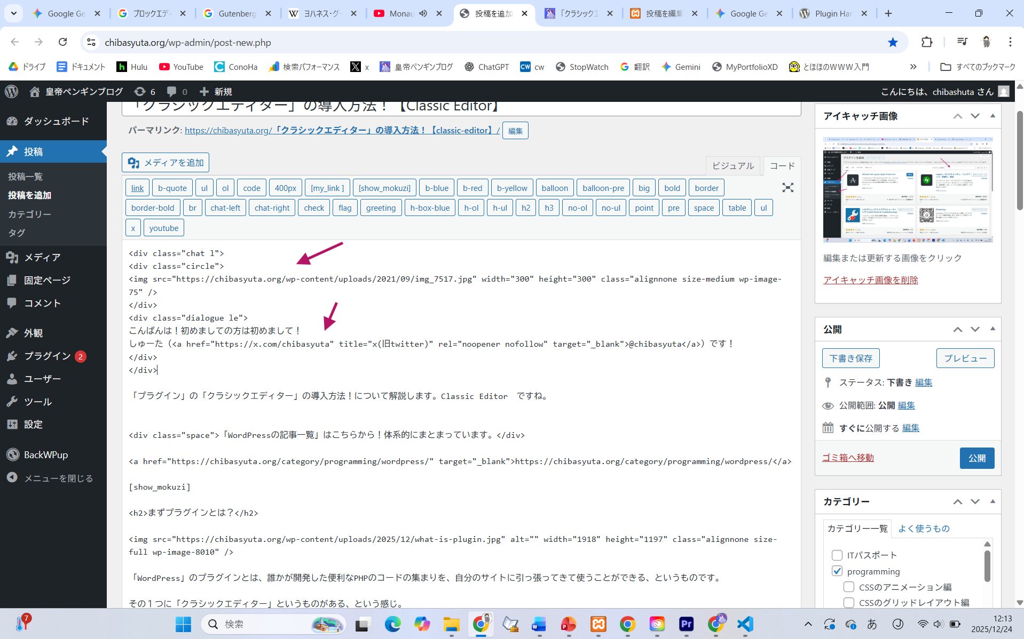Check the ITパスポート category checkbox
Image resolution: width=1024 pixels, height=639 pixels.
pyautogui.click(x=837, y=555)
